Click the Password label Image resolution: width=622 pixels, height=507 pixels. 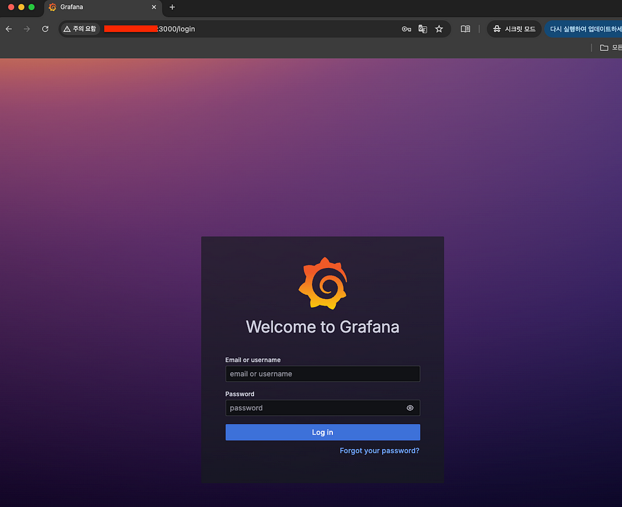[239, 394]
